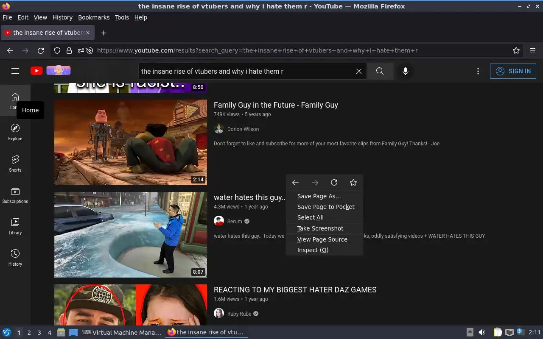
Task: Open YouTube settings three-dot menu
Action: click(478, 71)
